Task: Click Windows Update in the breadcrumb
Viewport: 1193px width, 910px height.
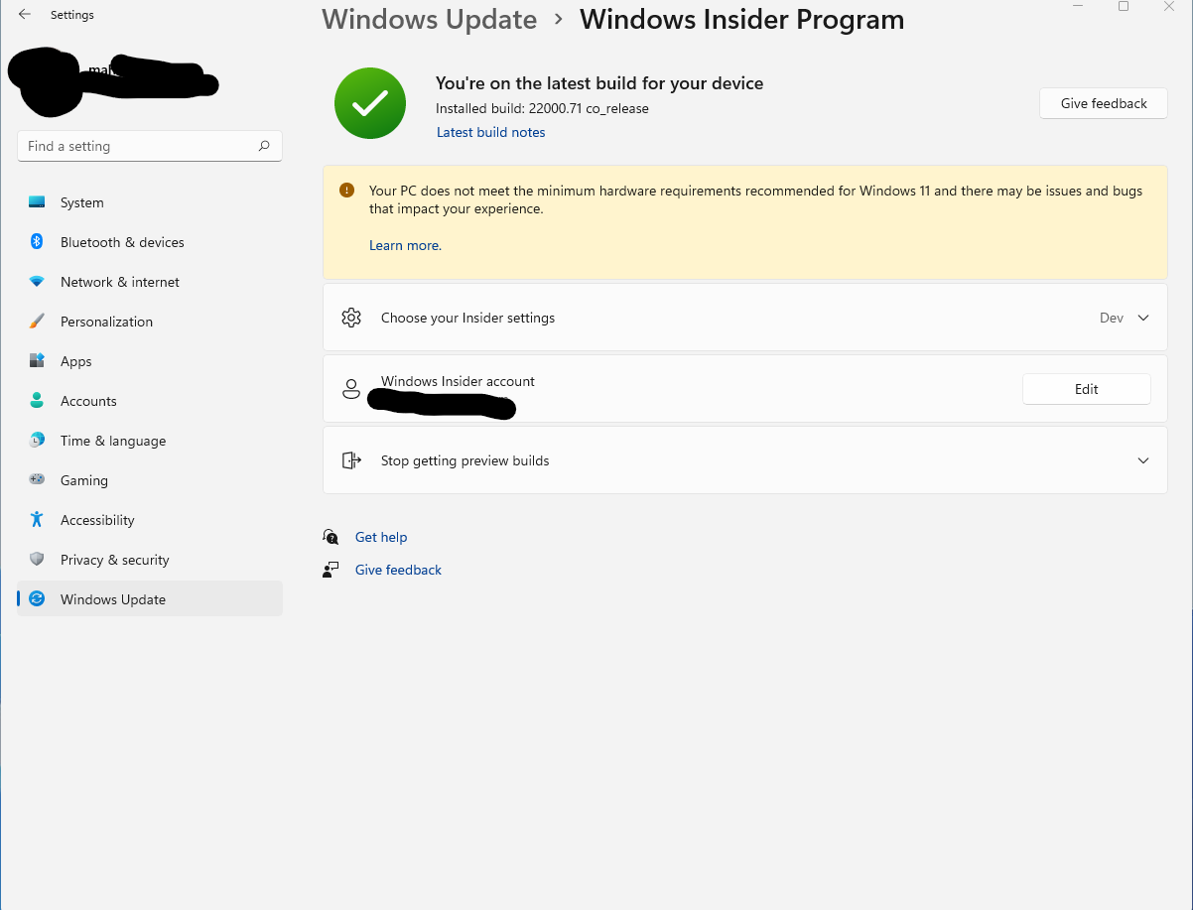Action: (x=430, y=19)
